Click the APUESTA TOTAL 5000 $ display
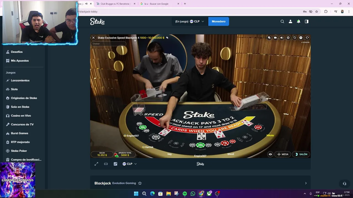 [x=125, y=154]
